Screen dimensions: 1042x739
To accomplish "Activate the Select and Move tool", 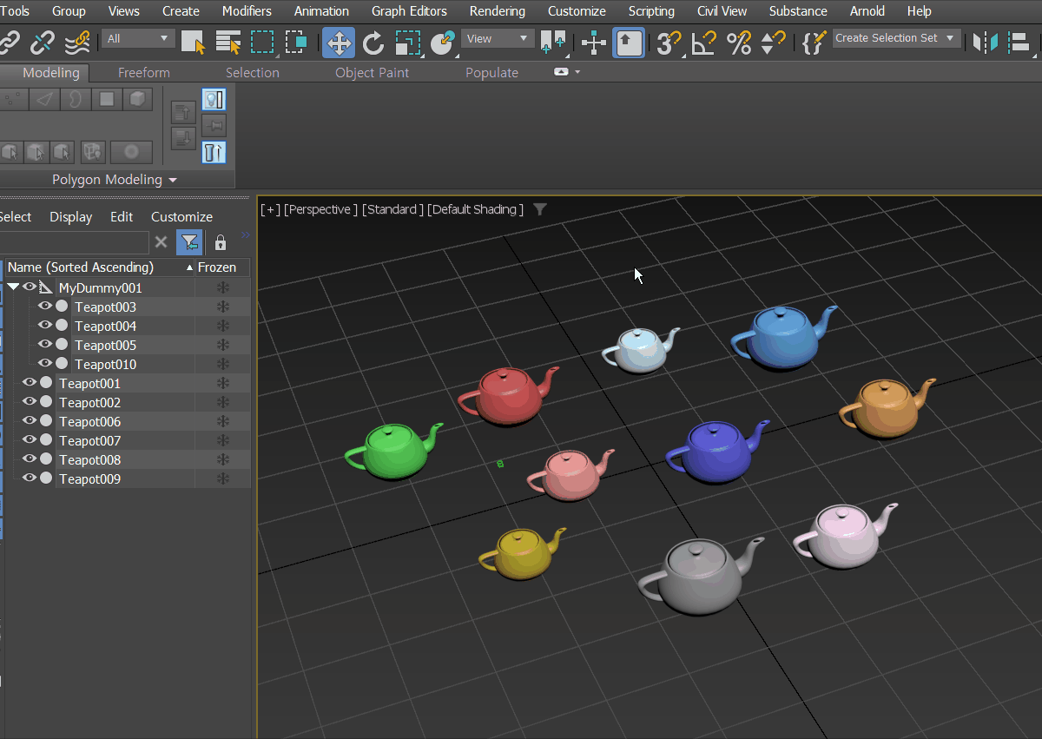I will click(338, 43).
